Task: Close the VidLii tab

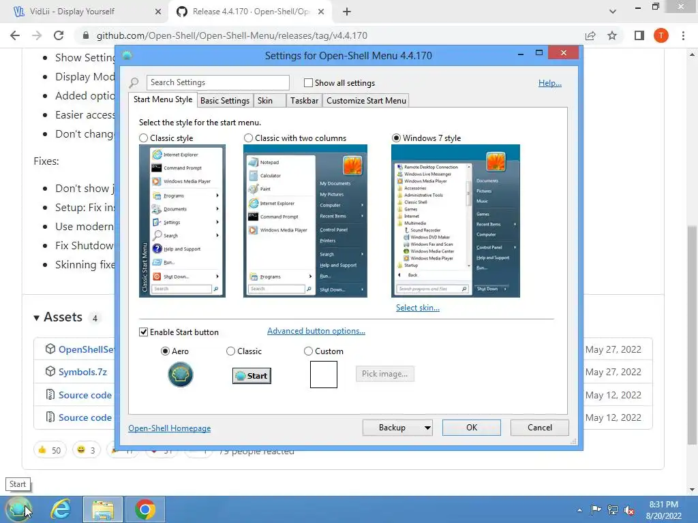Action: (x=158, y=12)
